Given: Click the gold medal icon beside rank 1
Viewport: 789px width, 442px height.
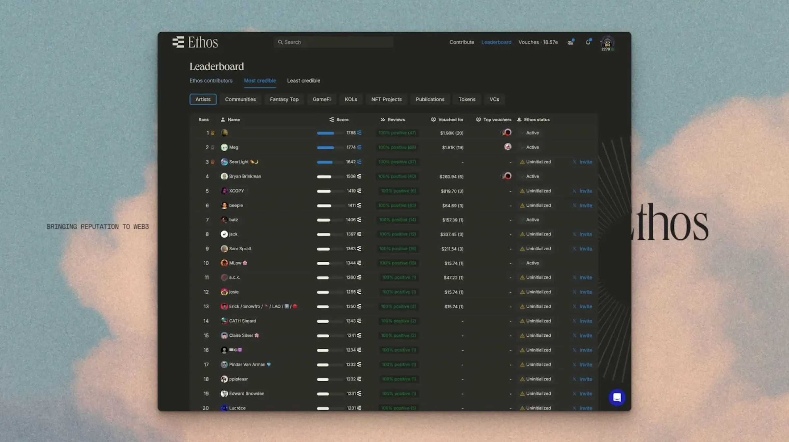Looking at the screenshot, I should 212,133.
